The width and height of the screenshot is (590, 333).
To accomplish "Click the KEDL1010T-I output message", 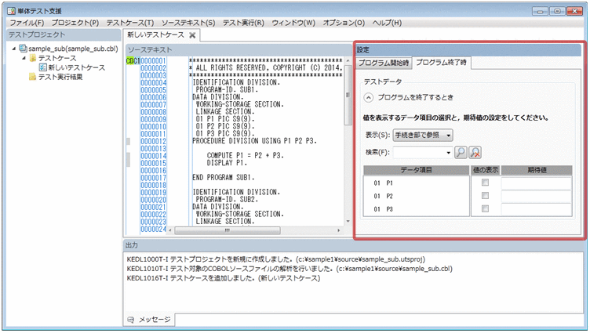I will pos(290,269).
